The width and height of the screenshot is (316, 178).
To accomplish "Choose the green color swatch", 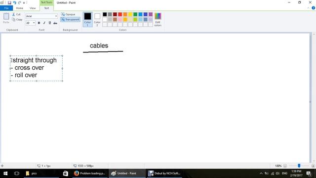I will 135,14.
